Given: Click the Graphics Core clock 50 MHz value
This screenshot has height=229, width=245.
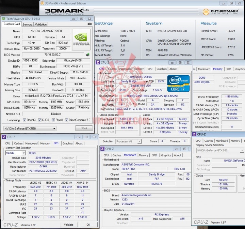Looking at the screenshot, I should pos(223,180).
